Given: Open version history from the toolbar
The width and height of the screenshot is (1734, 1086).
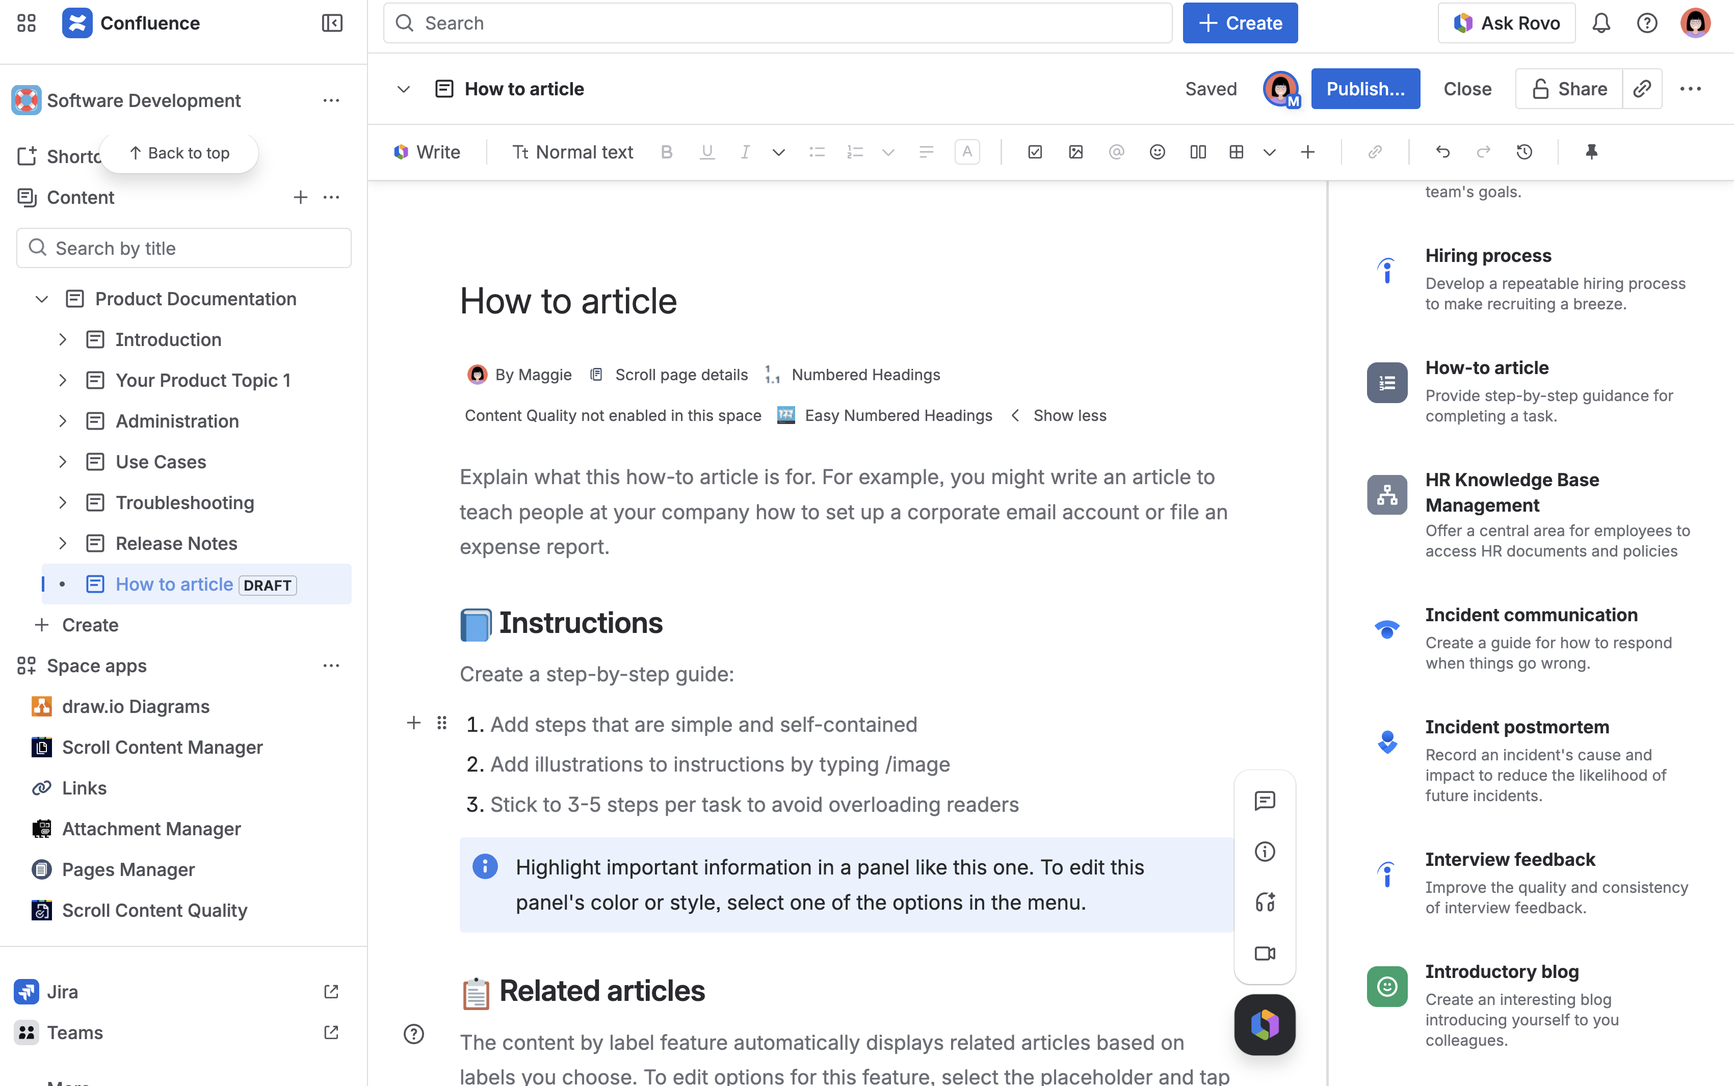Looking at the screenshot, I should (x=1524, y=151).
